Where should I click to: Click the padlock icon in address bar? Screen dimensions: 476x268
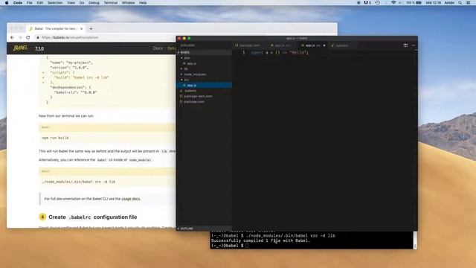38,37
